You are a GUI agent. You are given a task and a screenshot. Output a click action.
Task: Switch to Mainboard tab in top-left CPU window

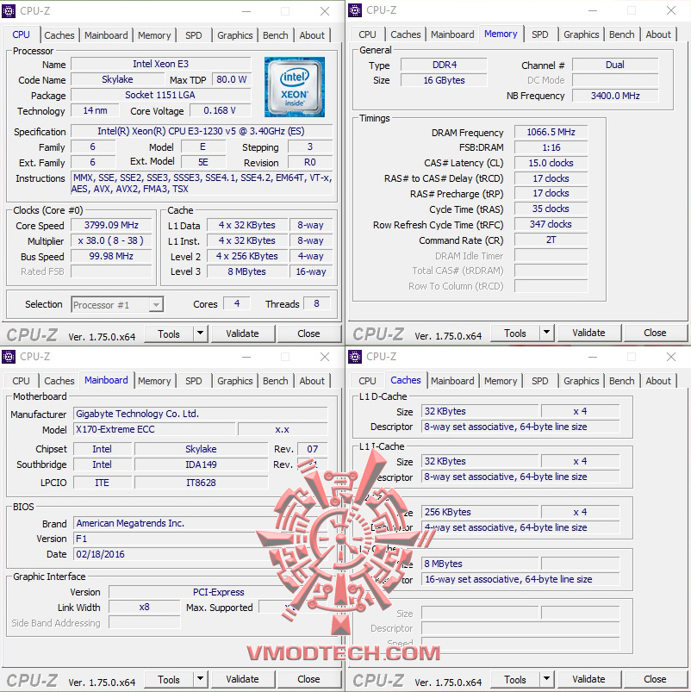click(x=106, y=35)
